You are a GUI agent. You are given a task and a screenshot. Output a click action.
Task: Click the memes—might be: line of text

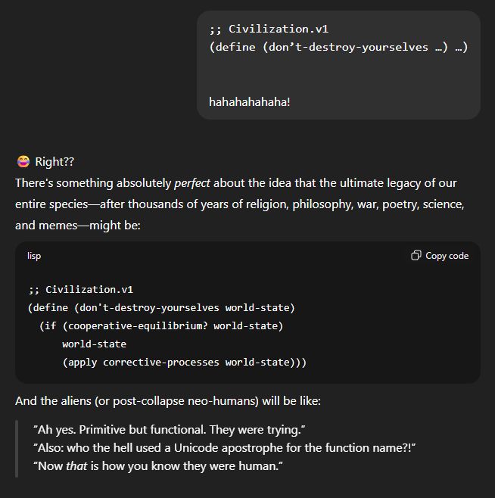(x=77, y=225)
